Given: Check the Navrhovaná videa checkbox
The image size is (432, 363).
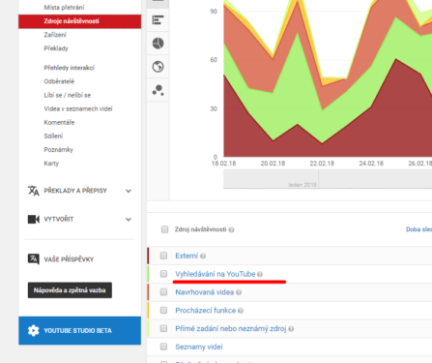Looking at the screenshot, I should (163, 292).
